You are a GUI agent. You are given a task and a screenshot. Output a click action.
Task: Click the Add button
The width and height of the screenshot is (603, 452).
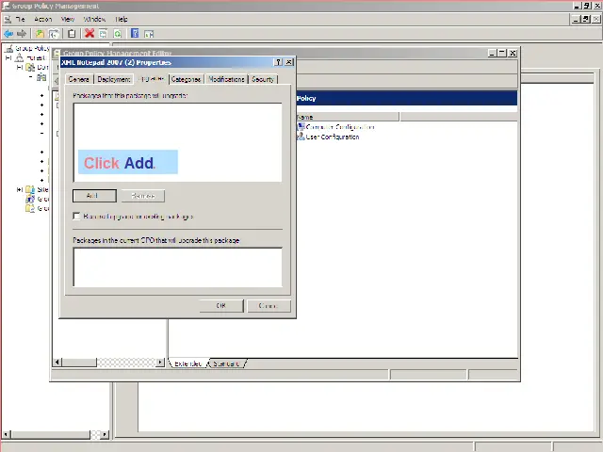93,196
